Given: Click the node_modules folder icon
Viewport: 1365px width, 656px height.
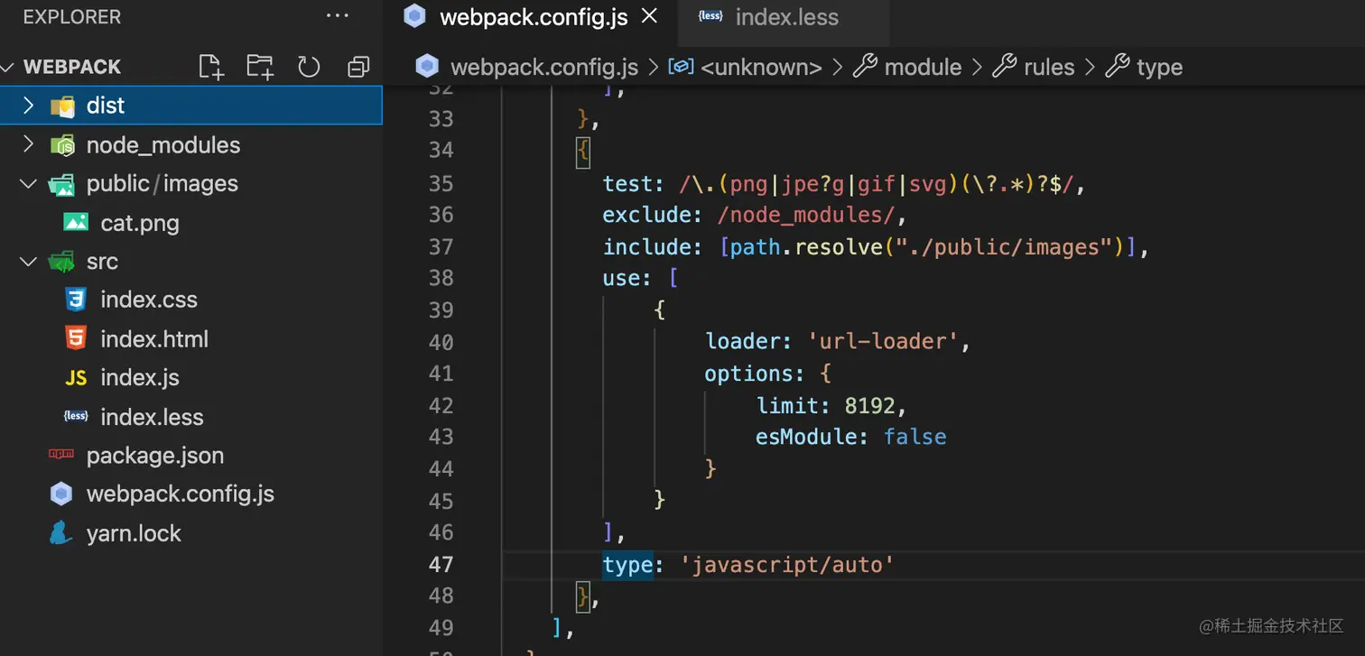Looking at the screenshot, I should (x=62, y=145).
